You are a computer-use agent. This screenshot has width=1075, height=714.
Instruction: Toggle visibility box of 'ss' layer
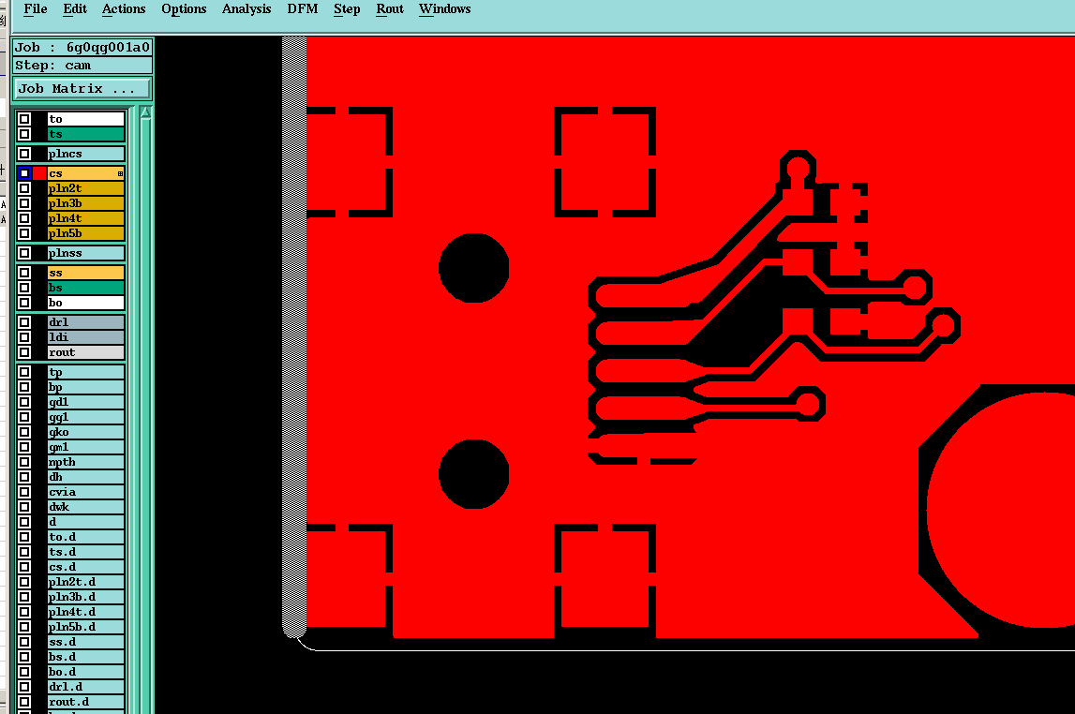pos(24,273)
